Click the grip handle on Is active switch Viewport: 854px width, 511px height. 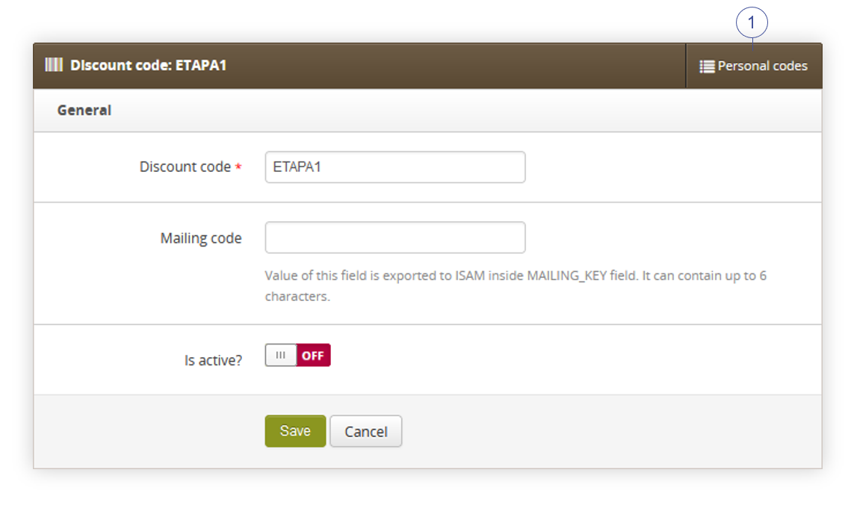[x=280, y=355]
